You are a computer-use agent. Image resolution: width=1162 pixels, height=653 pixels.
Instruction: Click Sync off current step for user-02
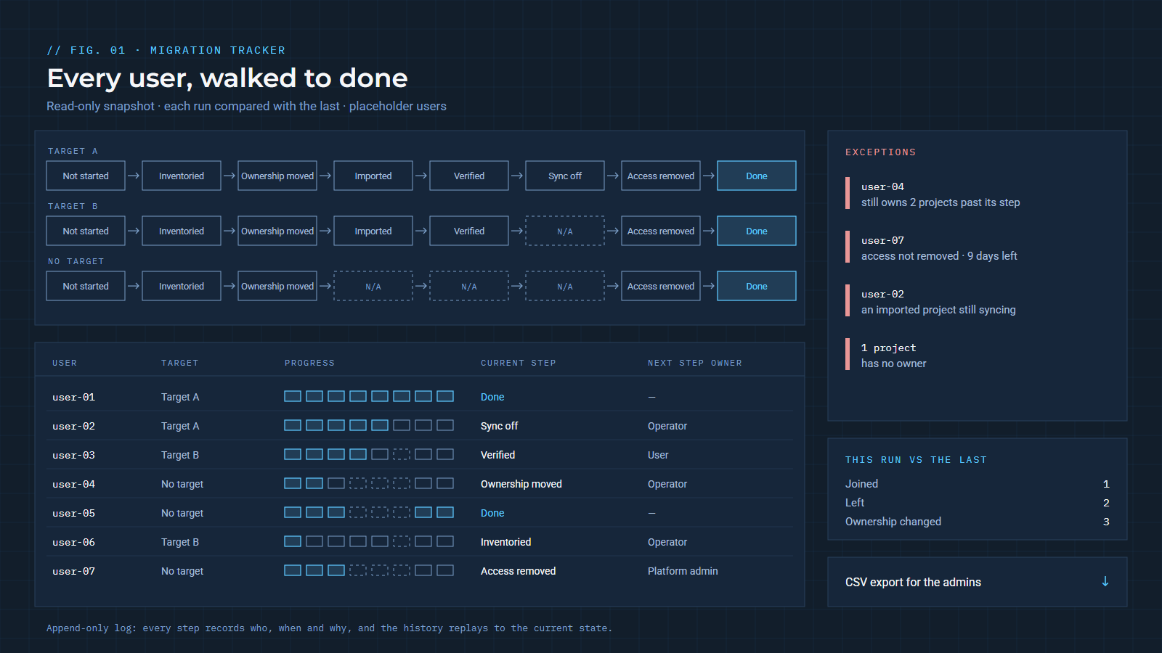tap(499, 426)
